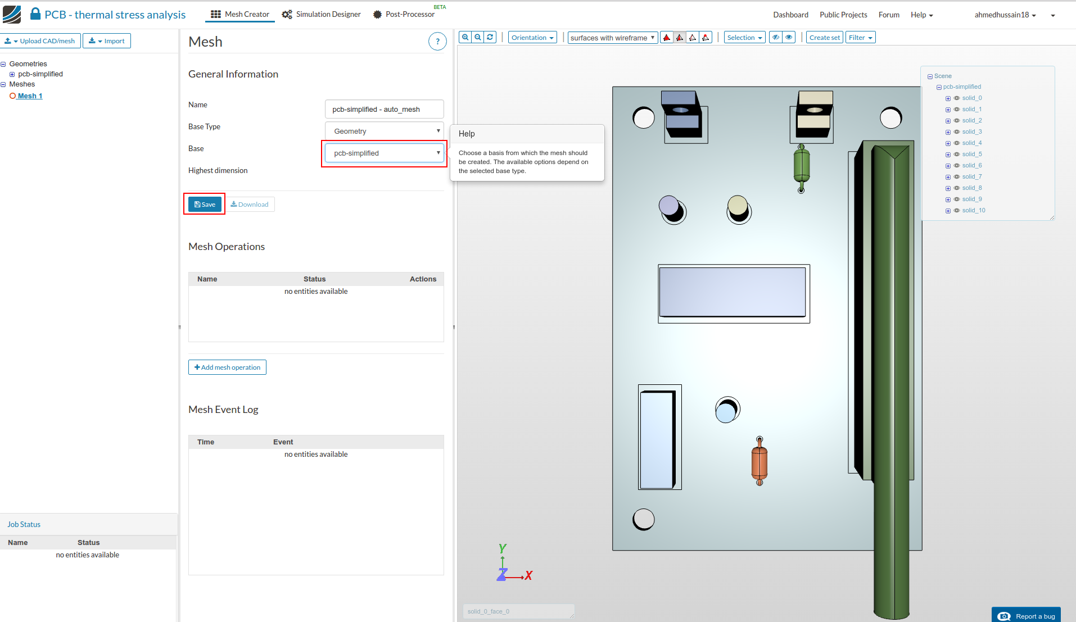Expand the solid_9 tree node
Viewport: 1076px width, 622px height.
(948, 199)
